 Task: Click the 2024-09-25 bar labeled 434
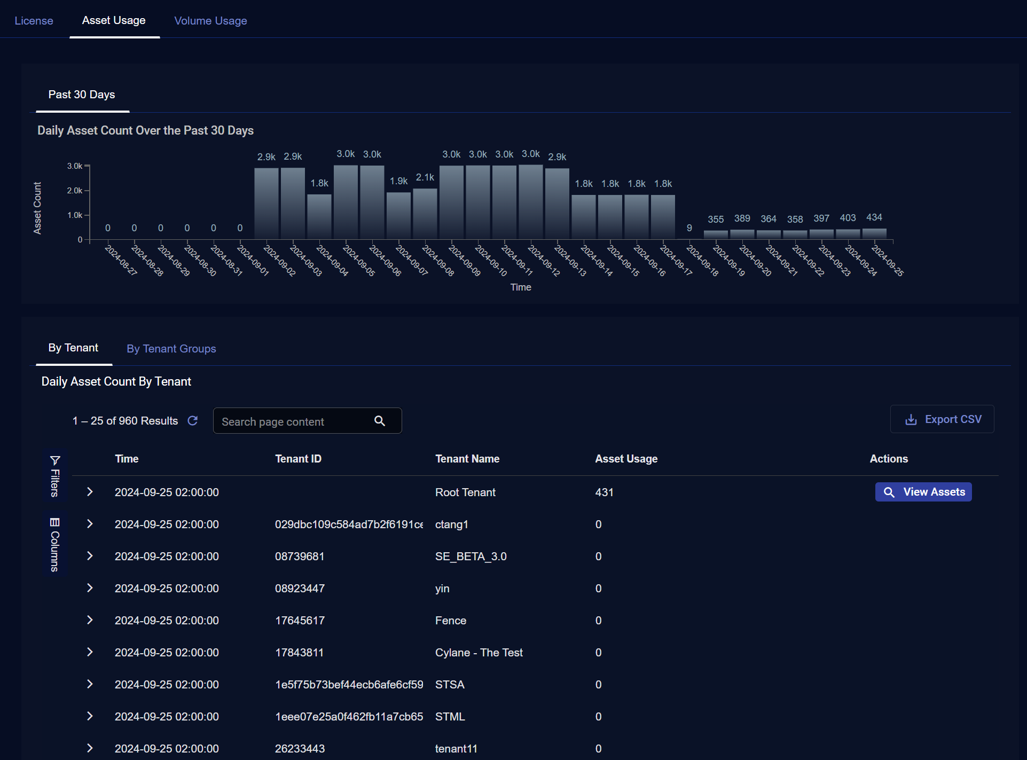(x=874, y=234)
